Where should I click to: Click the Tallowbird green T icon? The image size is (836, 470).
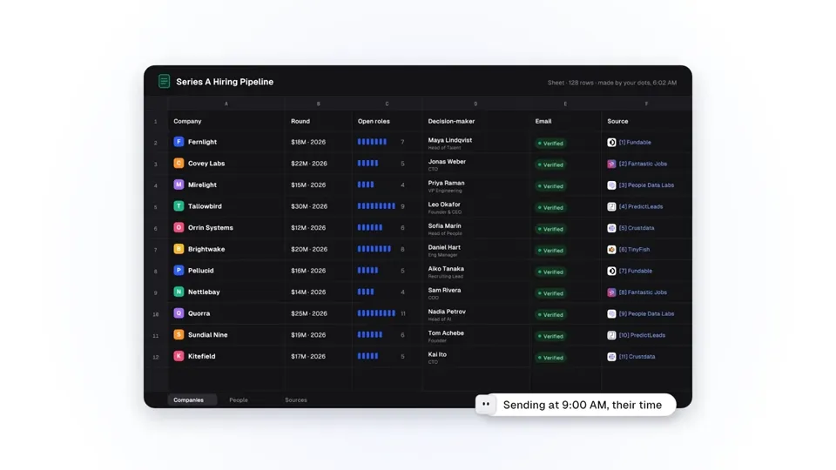pos(179,205)
